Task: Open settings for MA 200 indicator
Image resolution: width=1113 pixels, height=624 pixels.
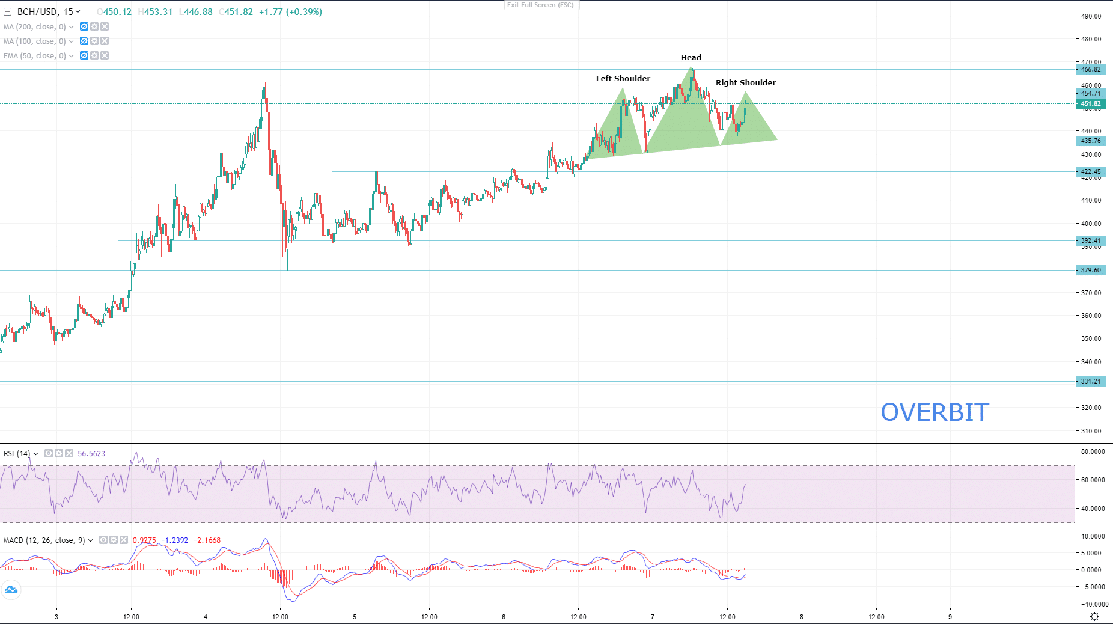Action: [94, 26]
